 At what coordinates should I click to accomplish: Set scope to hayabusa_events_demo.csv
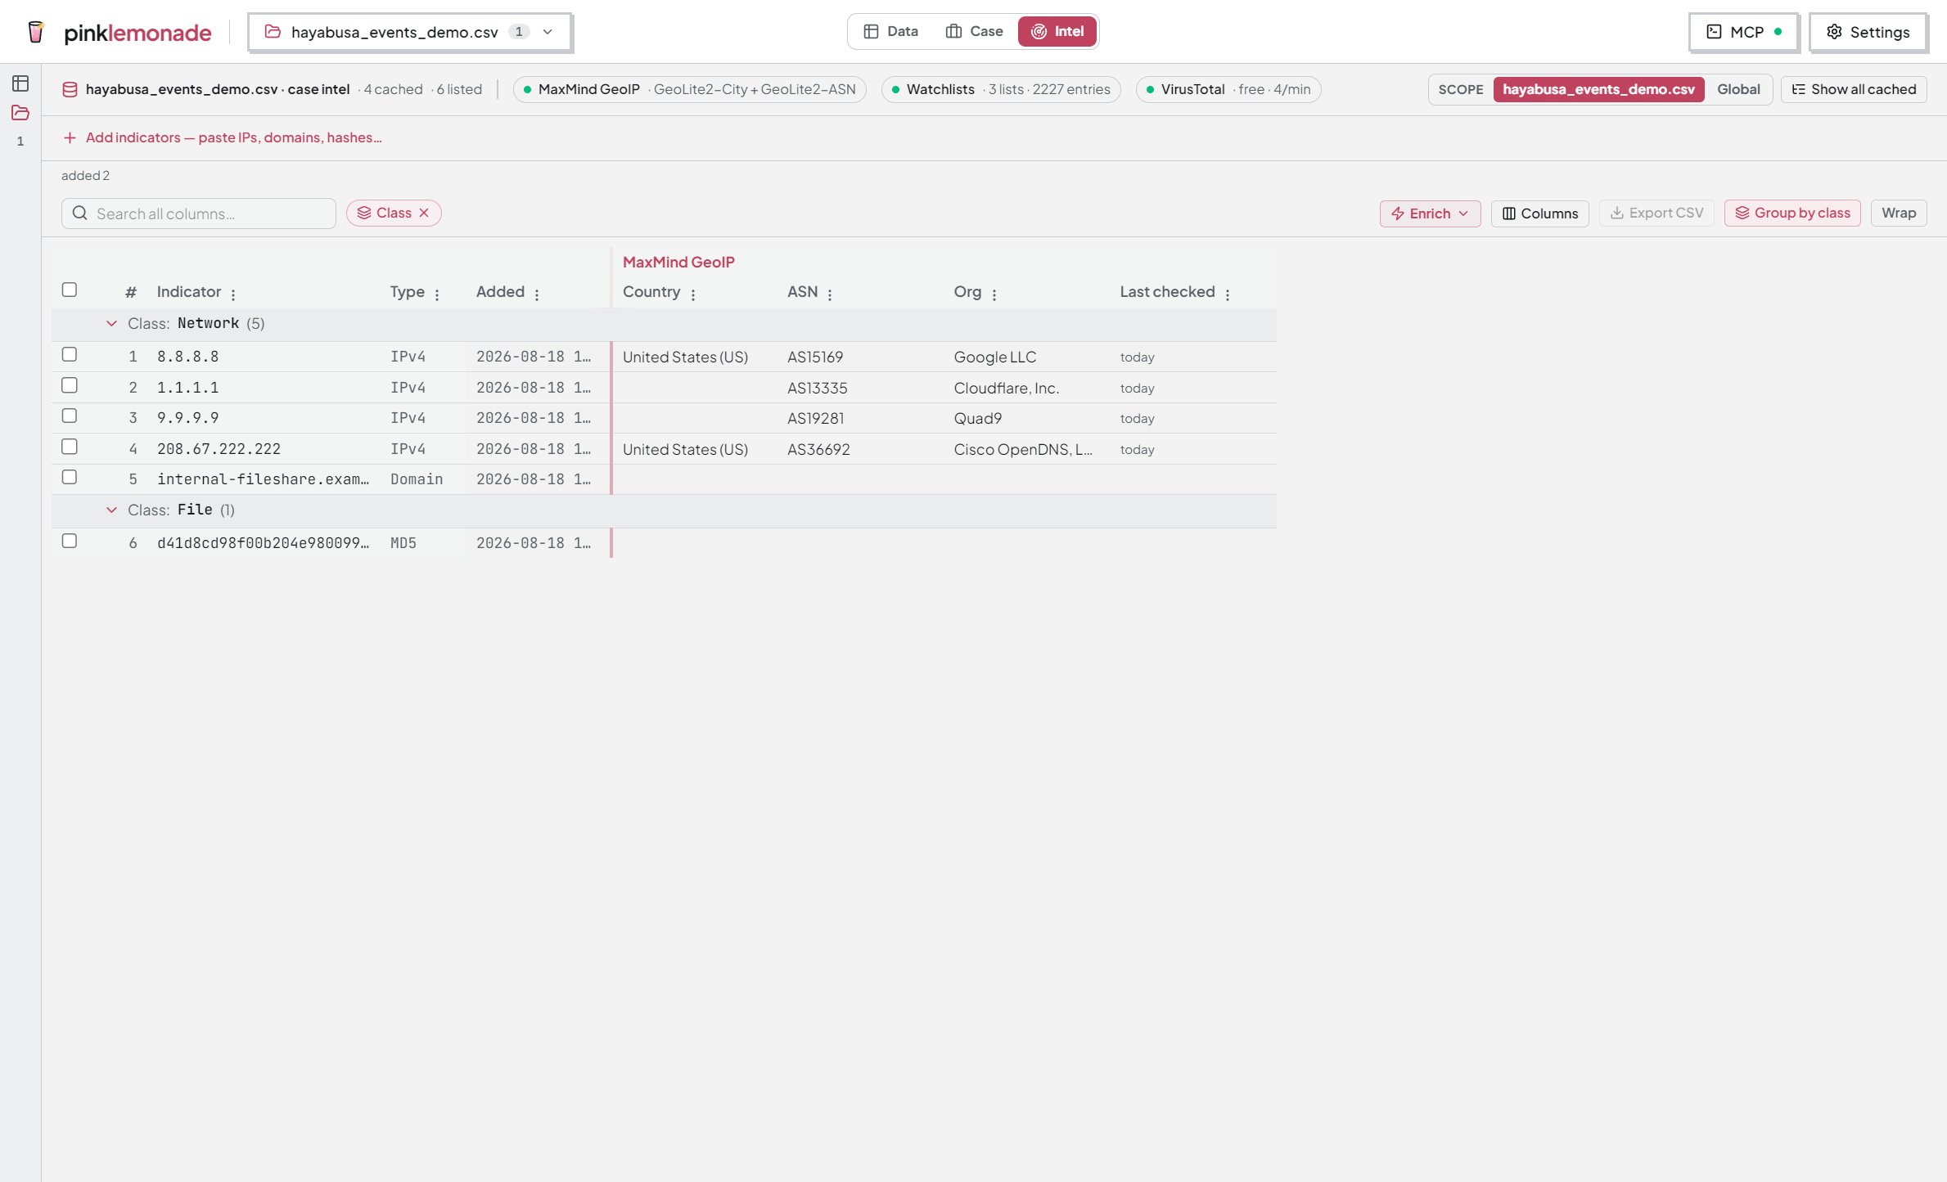[1598, 89]
